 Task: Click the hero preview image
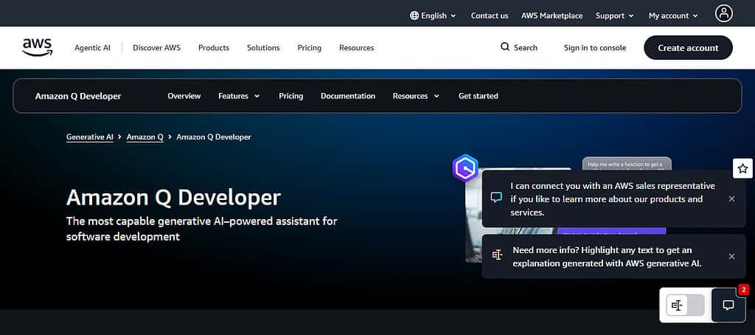click(x=518, y=215)
